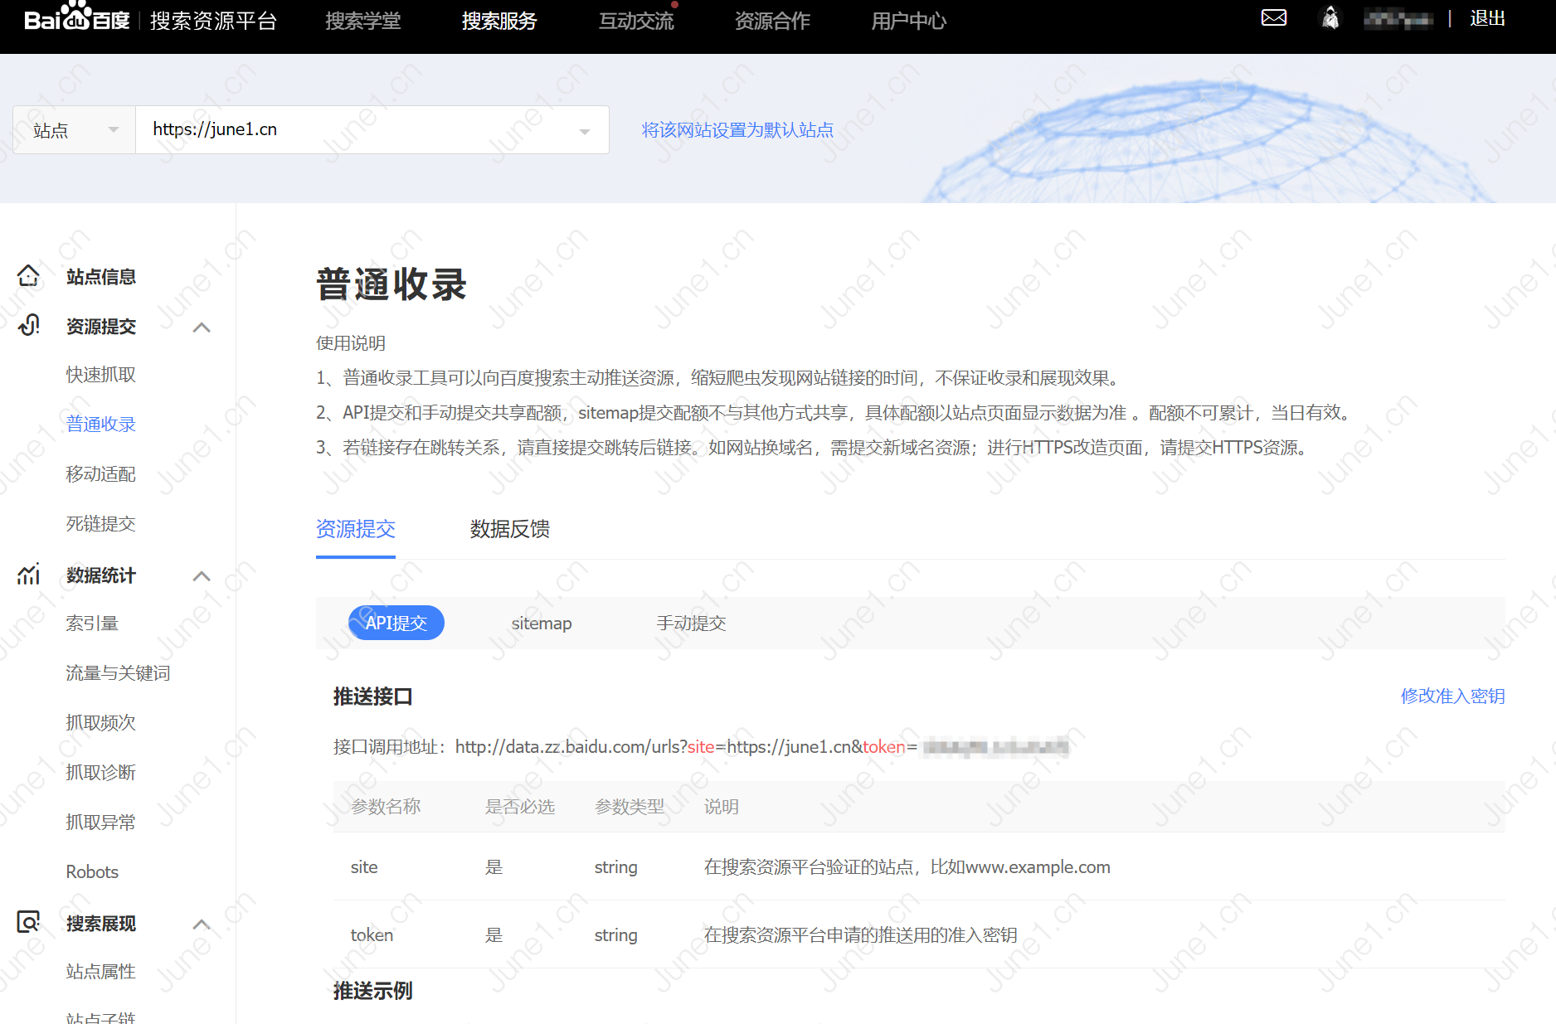Switch to the 数据反馈 tab

click(x=510, y=529)
